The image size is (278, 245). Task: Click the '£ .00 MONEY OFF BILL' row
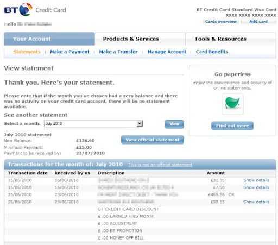(x=121, y=238)
